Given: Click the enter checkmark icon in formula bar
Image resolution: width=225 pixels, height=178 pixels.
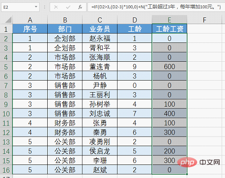Looking at the screenshot, I should 68,7.
